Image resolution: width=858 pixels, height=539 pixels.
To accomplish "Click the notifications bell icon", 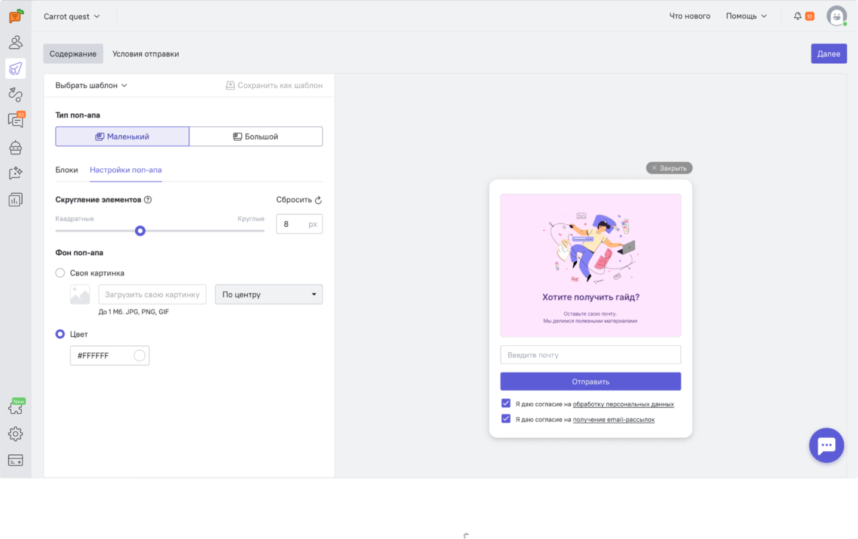I will click(798, 16).
